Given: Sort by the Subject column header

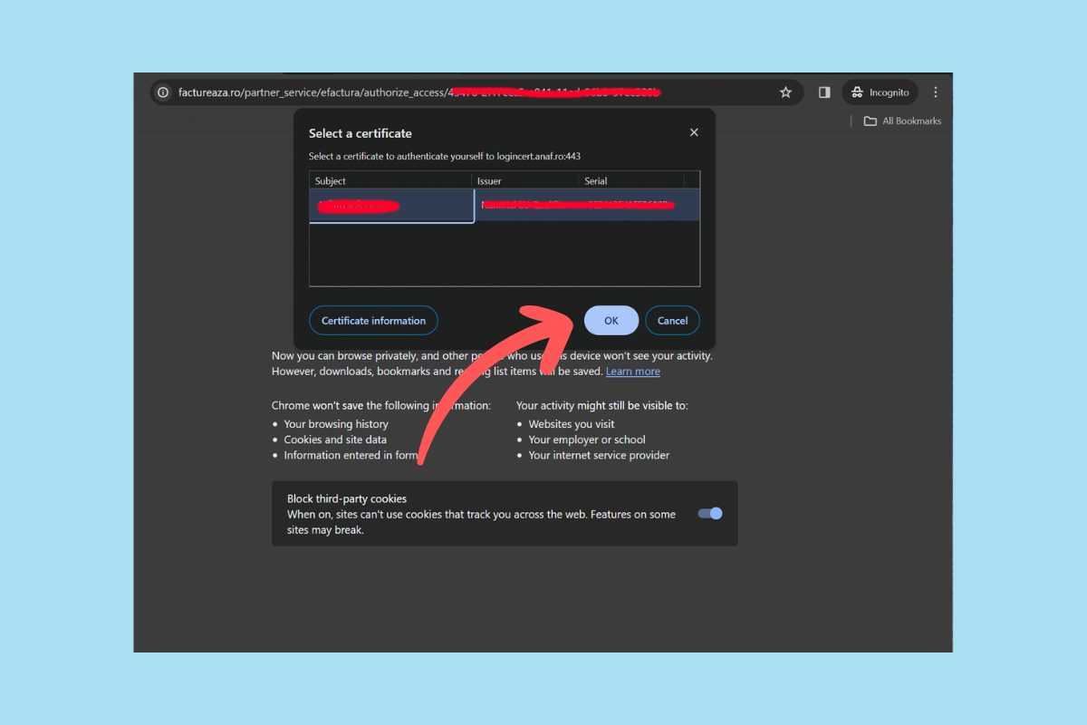Looking at the screenshot, I should tap(390, 181).
